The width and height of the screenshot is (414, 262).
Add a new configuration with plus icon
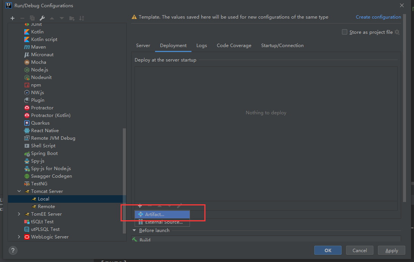(13, 18)
